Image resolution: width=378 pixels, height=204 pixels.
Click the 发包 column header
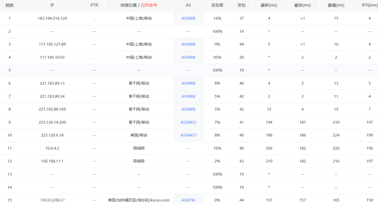click(x=242, y=5)
